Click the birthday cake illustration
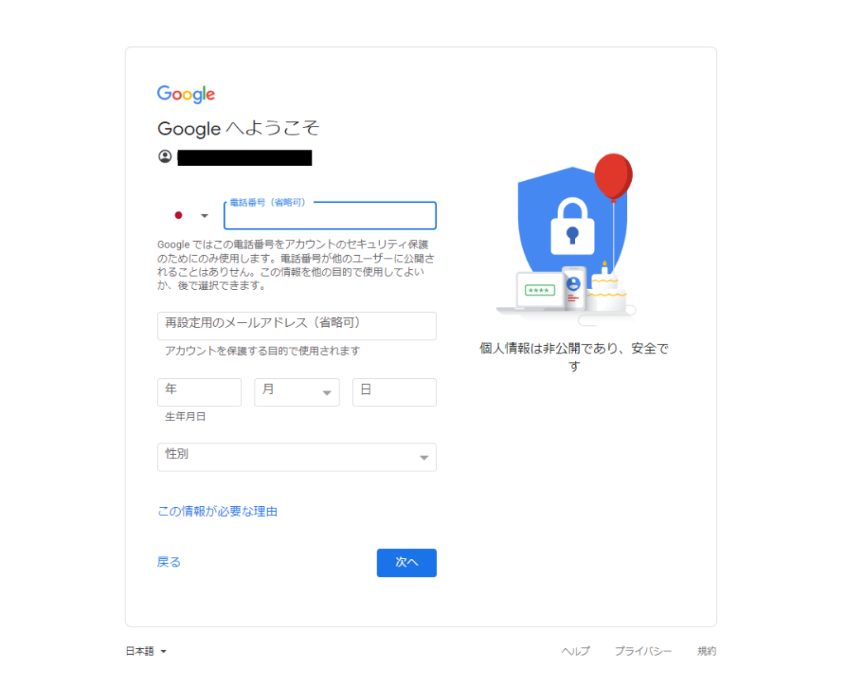846x687 pixels. 606,288
